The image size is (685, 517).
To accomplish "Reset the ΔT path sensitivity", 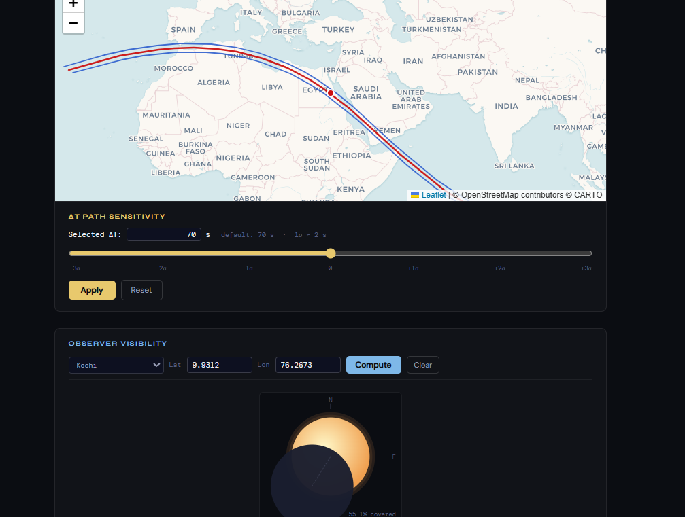I will tap(141, 290).
